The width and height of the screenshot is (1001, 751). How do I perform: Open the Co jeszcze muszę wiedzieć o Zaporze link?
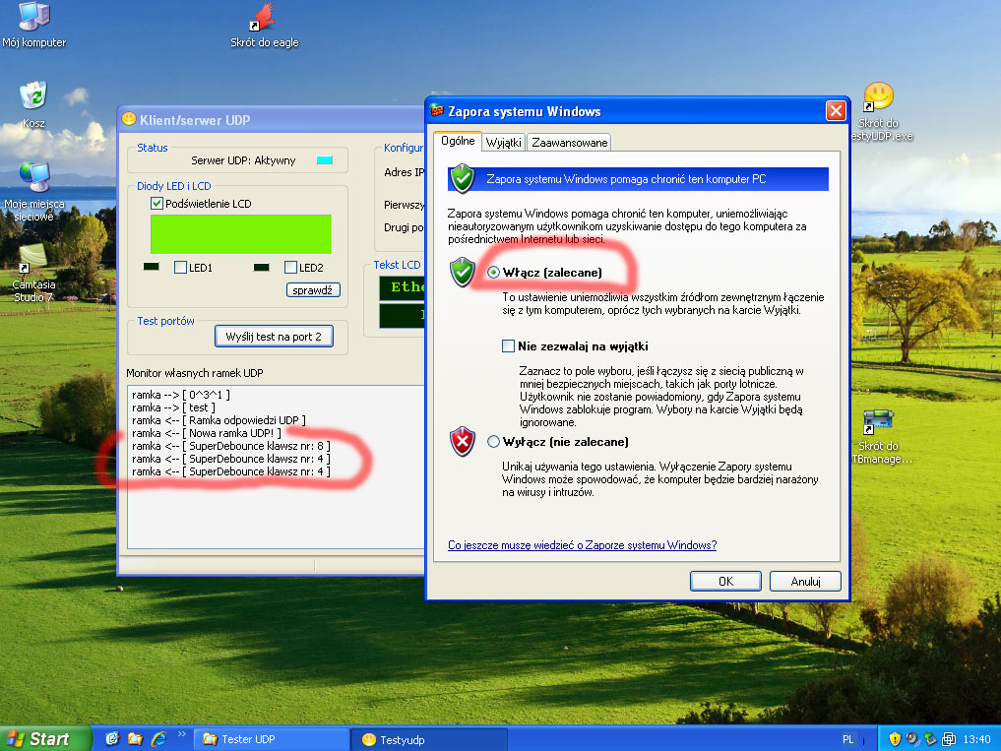point(583,545)
